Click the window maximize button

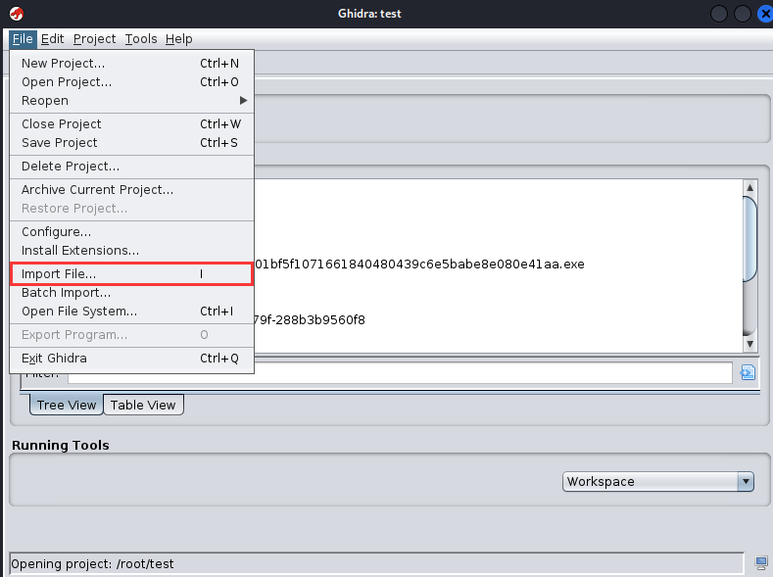(742, 14)
